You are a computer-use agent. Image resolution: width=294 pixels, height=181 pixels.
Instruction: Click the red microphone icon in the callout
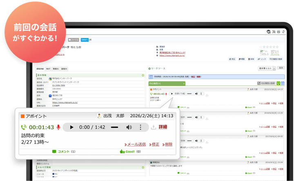58,127
